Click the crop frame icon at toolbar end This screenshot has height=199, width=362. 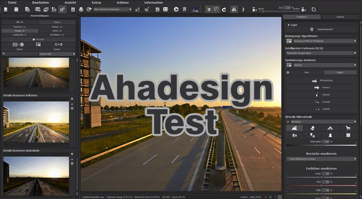314,10
